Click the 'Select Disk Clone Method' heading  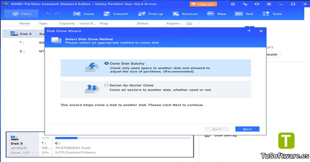tap(89, 39)
